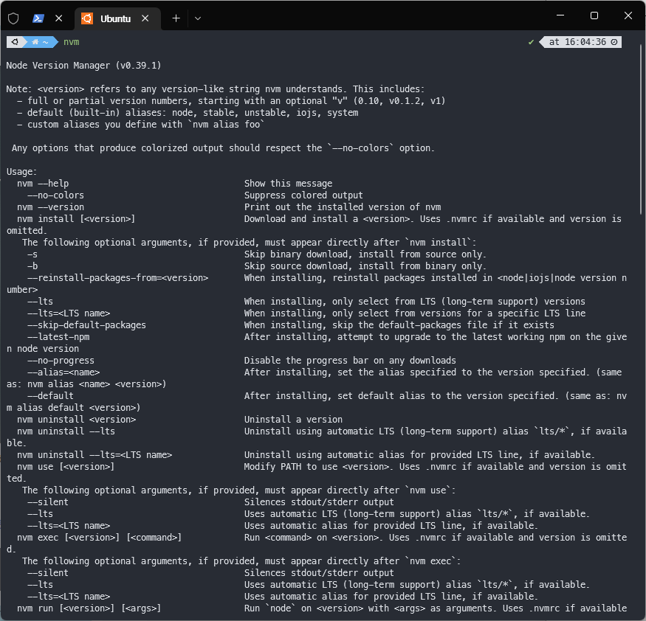Click the Ubuntu logo icon on tab

(87, 18)
